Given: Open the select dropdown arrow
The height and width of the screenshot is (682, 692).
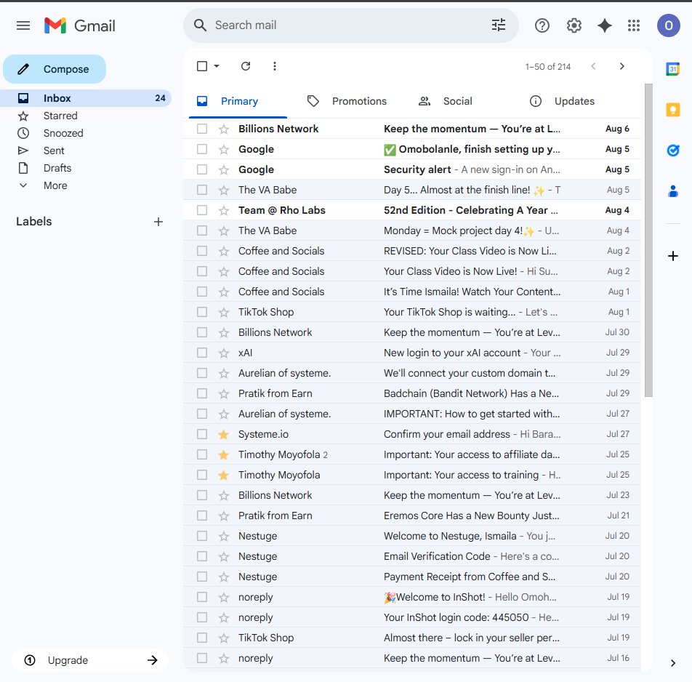Looking at the screenshot, I should point(217,66).
